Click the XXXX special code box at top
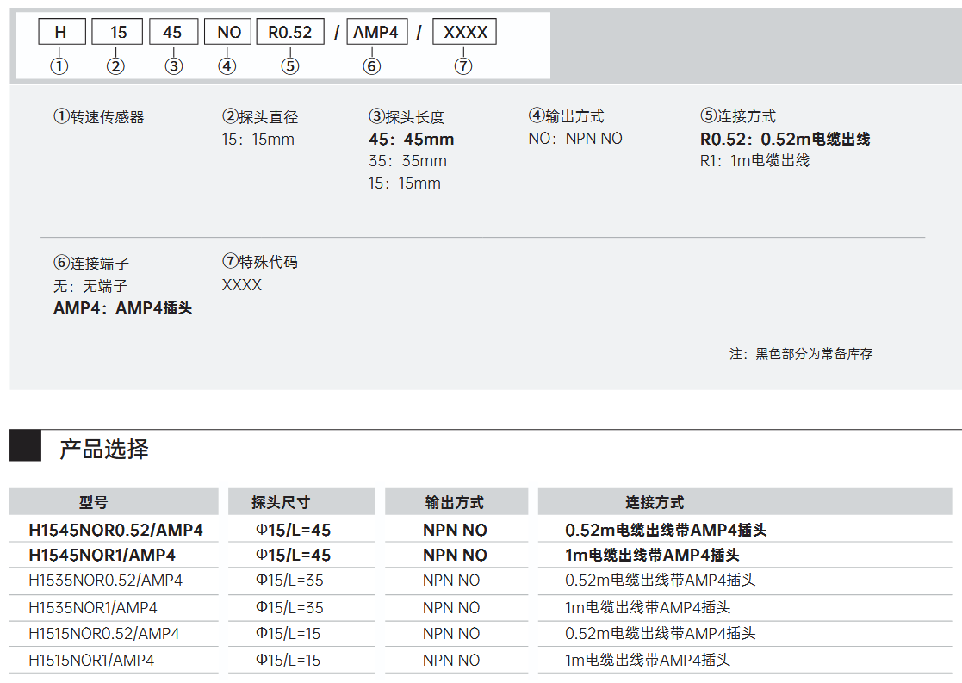Viewport: 962px width, 683px height. pos(465,33)
